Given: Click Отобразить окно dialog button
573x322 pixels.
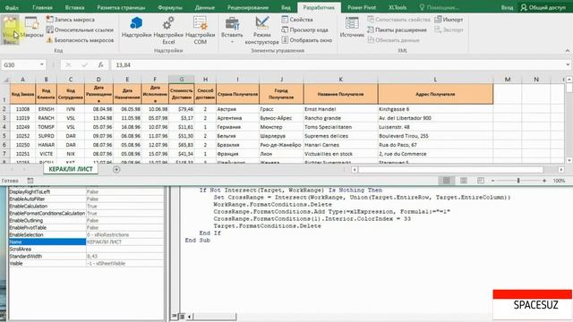Looking at the screenshot, I should click(x=306, y=39).
